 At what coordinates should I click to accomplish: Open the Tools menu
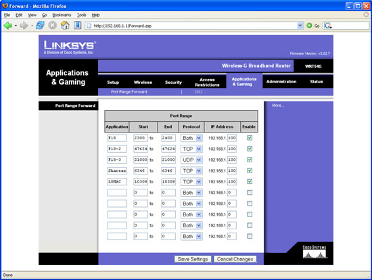click(81, 15)
